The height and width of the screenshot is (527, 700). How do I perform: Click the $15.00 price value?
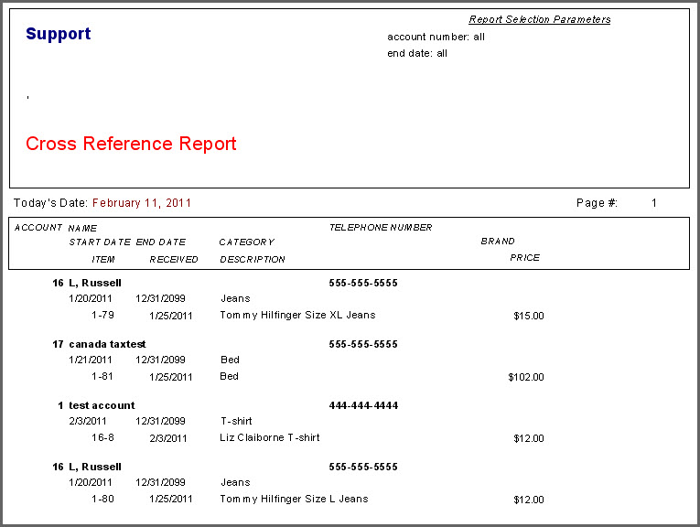529,316
